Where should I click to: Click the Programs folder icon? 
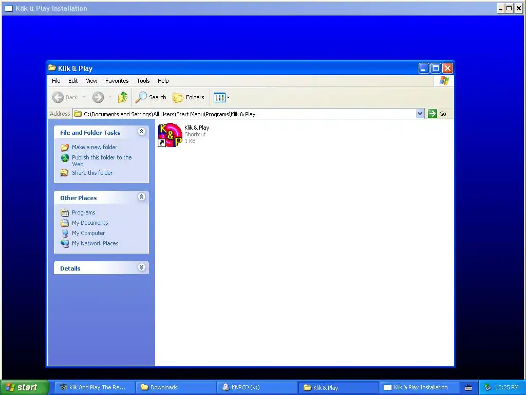coord(64,212)
